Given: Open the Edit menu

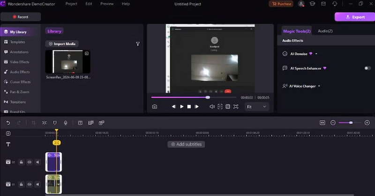Looking at the screenshot, I should click(x=89, y=4).
